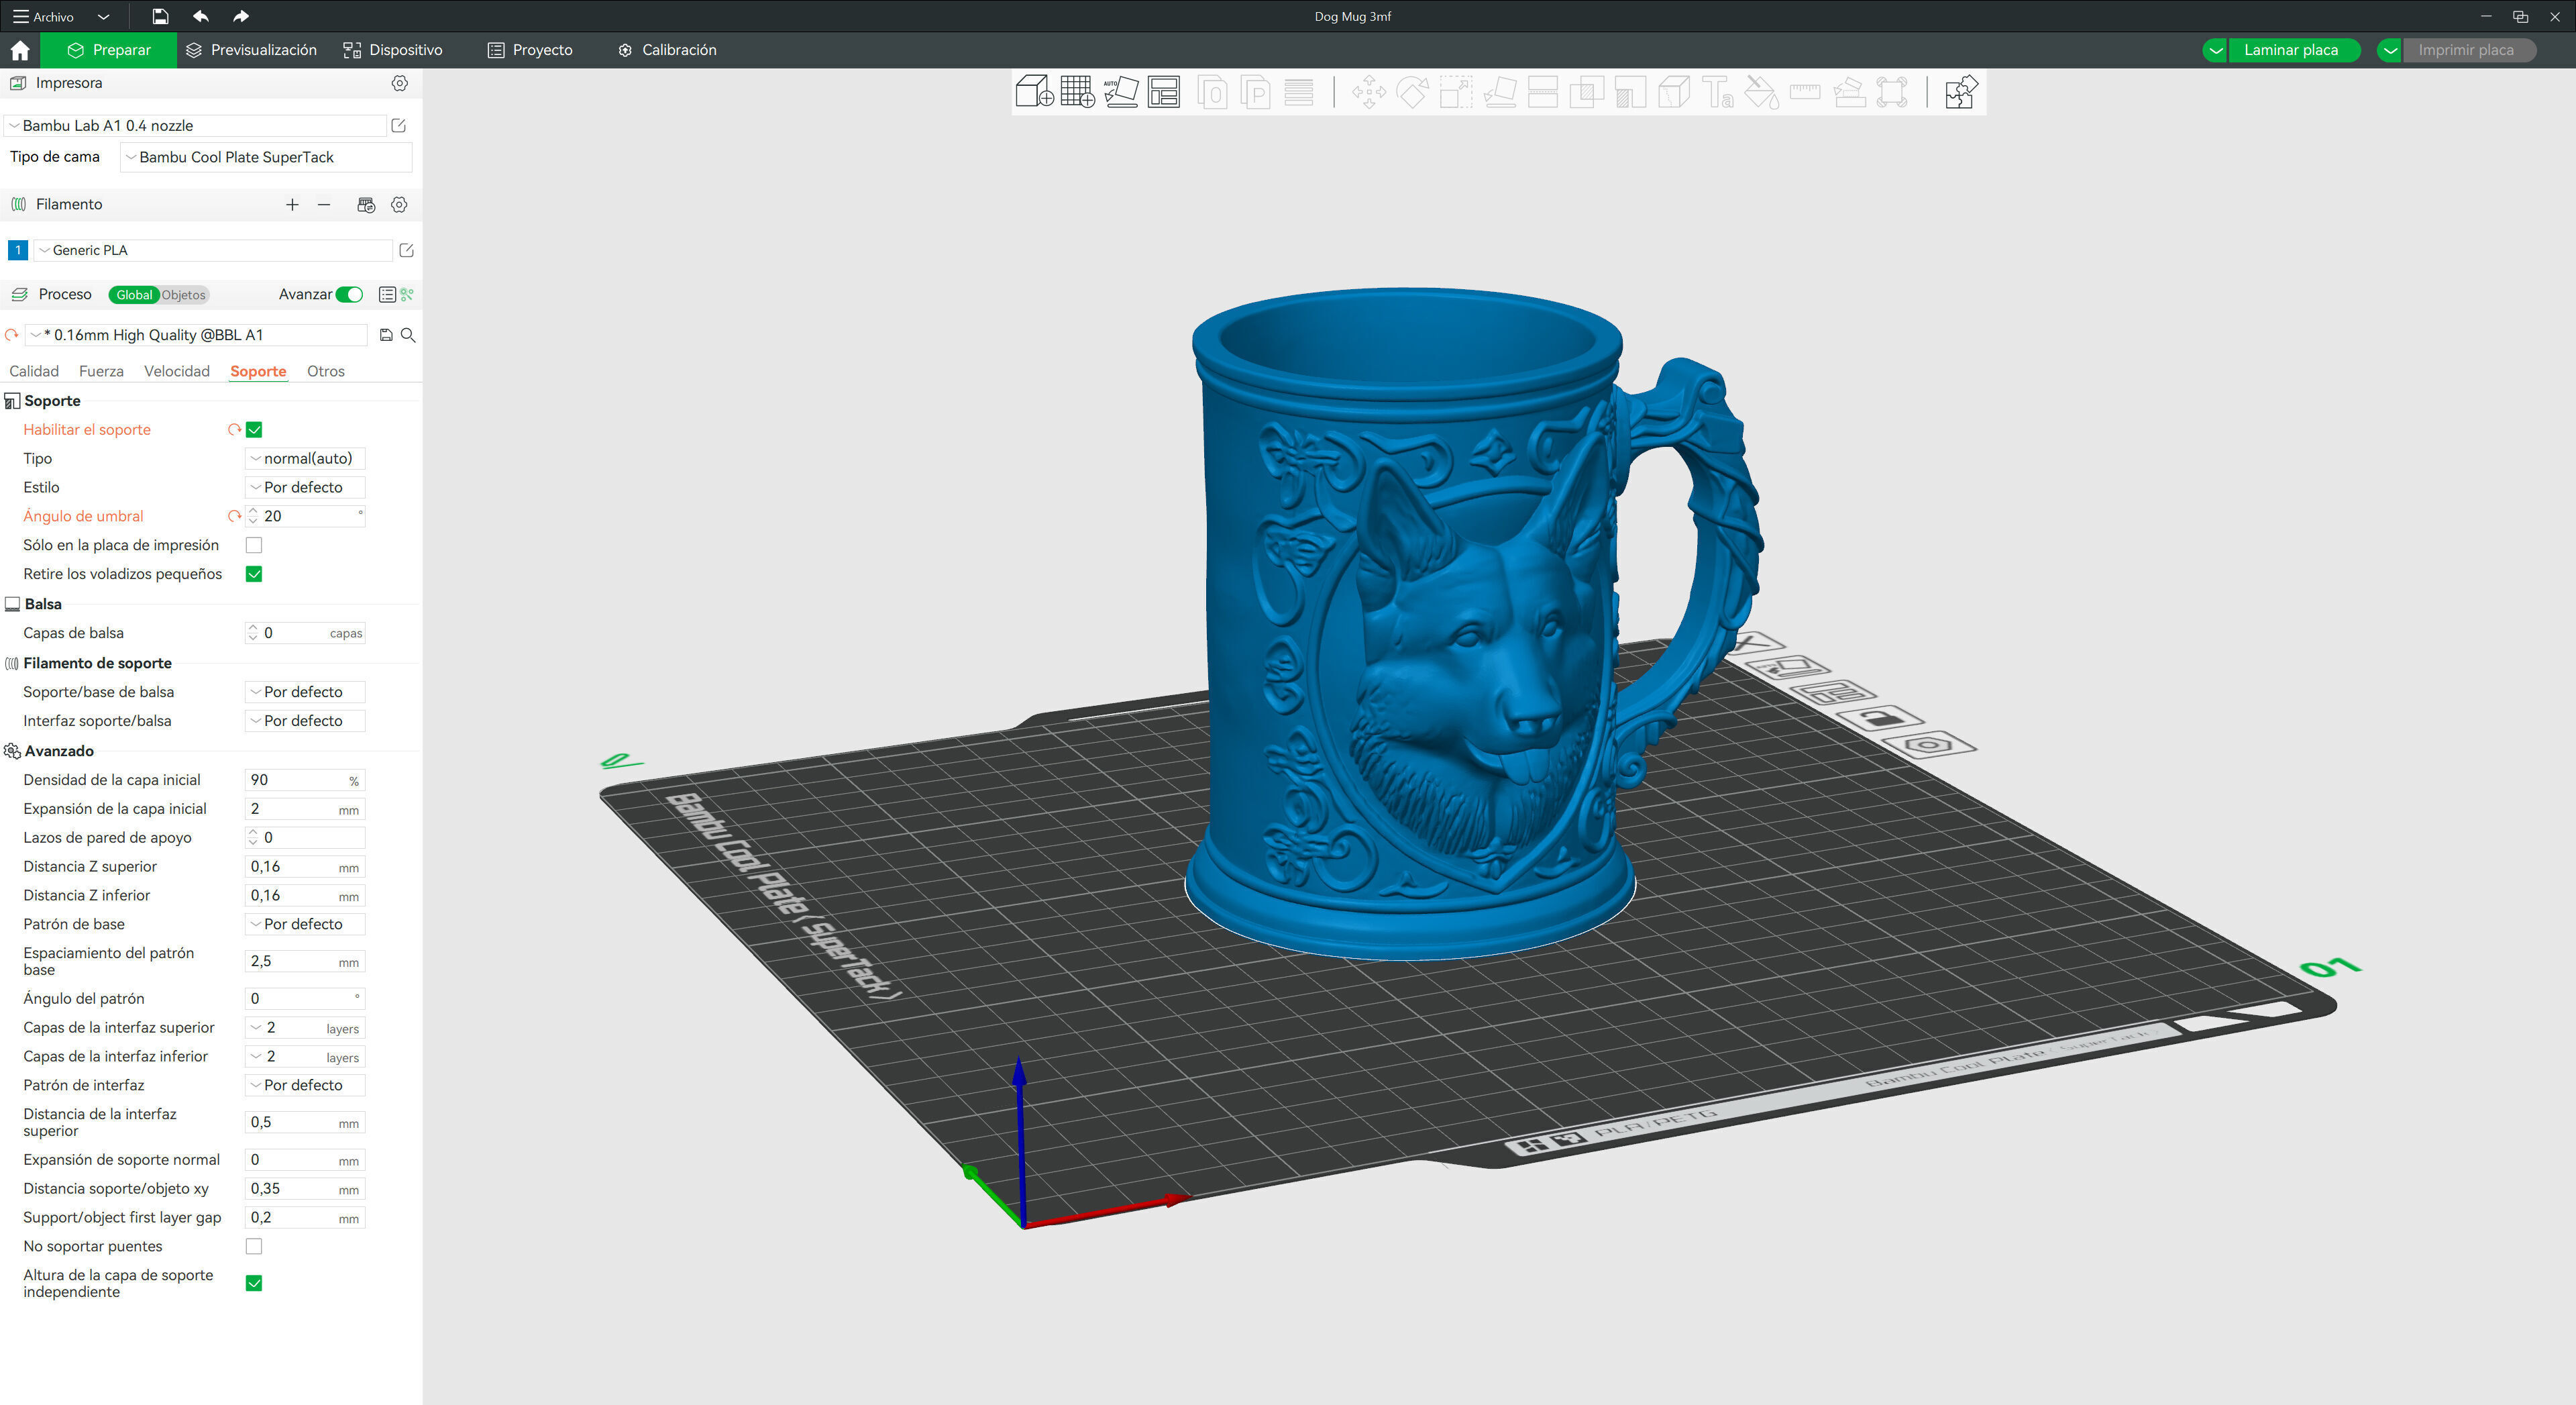Switch to the Dispositivo tab
This screenshot has width=2576, height=1405.
392,50
